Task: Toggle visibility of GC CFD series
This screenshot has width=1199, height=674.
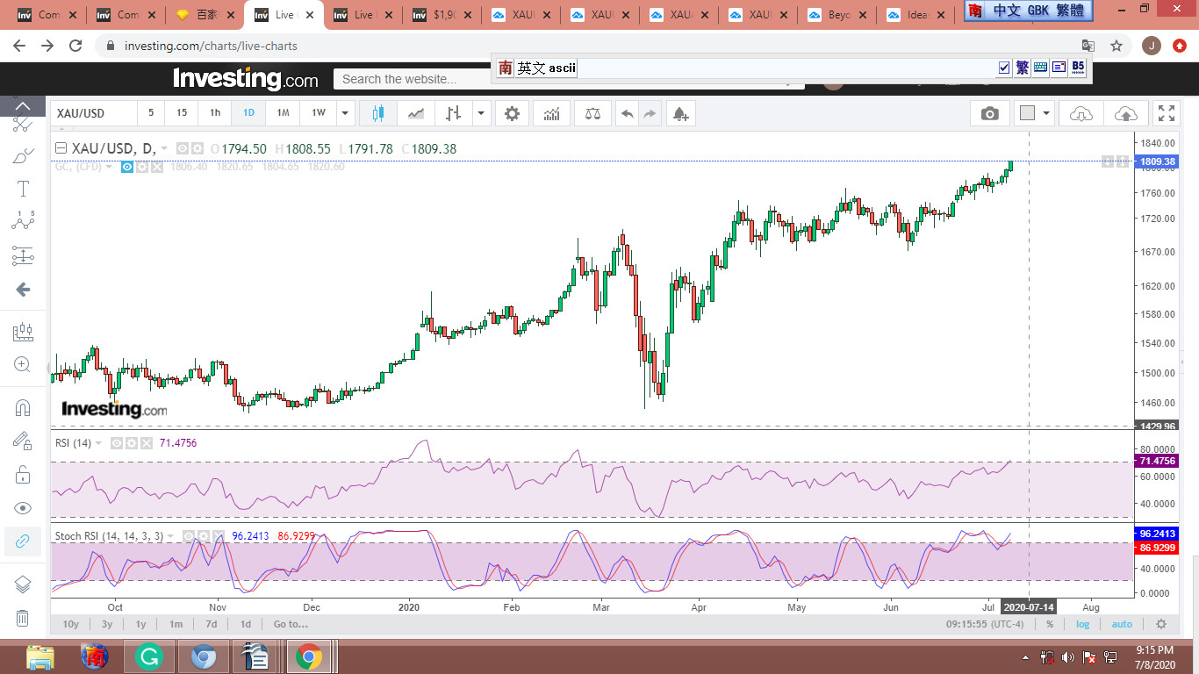Action: (x=127, y=167)
